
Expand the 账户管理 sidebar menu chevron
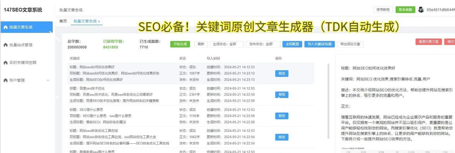(x=48, y=80)
